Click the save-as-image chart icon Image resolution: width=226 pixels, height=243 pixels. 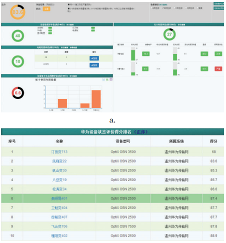point(111,79)
